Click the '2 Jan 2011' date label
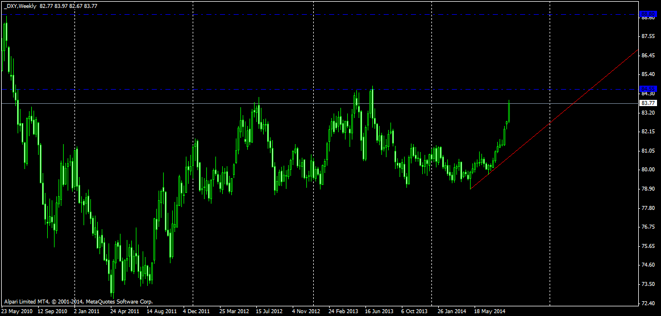The width and height of the screenshot is (661, 316). (x=86, y=312)
